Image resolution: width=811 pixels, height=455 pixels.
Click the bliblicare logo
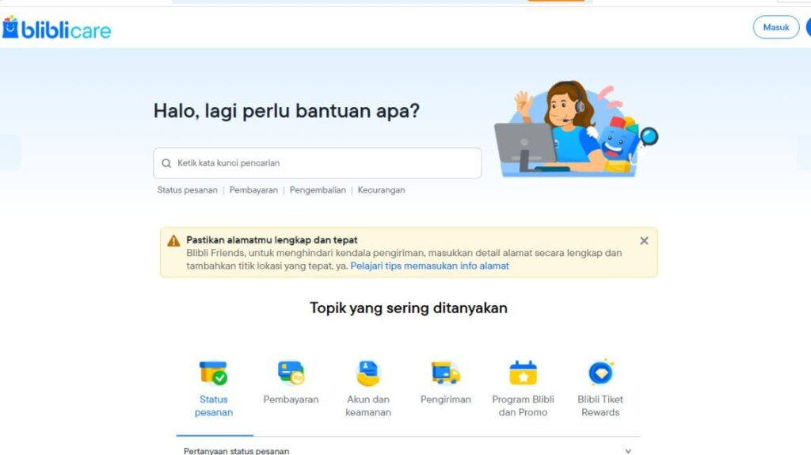point(56,28)
